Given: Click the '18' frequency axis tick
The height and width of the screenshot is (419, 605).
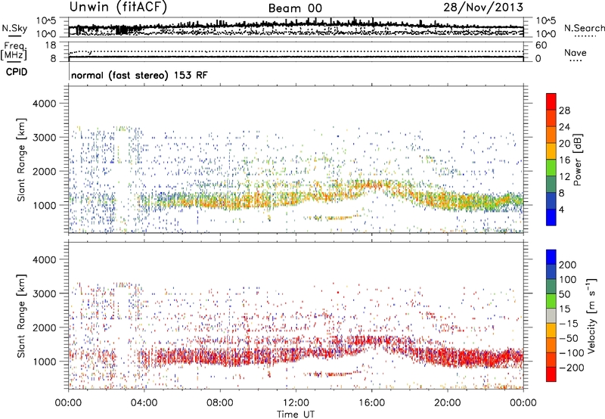Looking at the screenshot, I should (50, 45).
